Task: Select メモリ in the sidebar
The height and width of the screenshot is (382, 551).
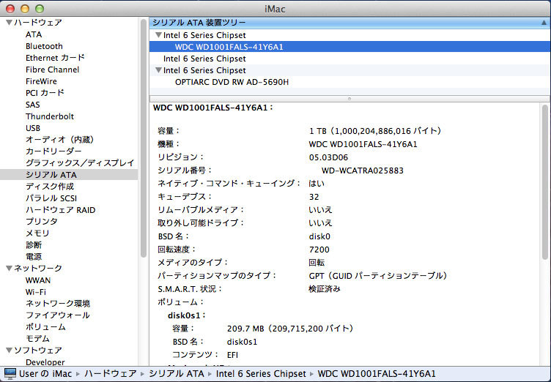Action: 37,233
